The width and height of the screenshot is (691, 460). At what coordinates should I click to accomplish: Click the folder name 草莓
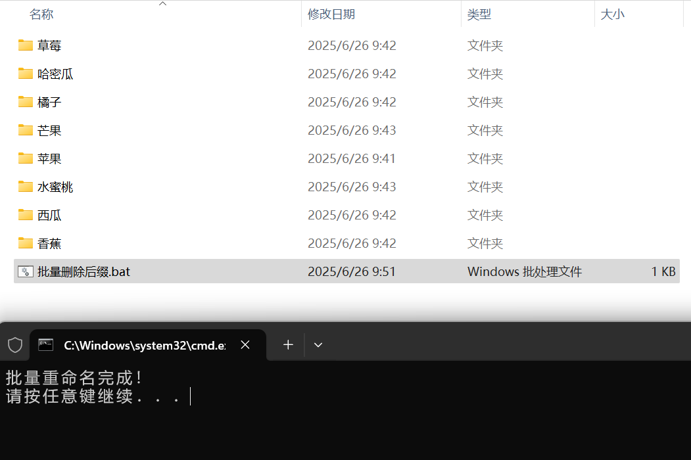(x=49, y=45)
